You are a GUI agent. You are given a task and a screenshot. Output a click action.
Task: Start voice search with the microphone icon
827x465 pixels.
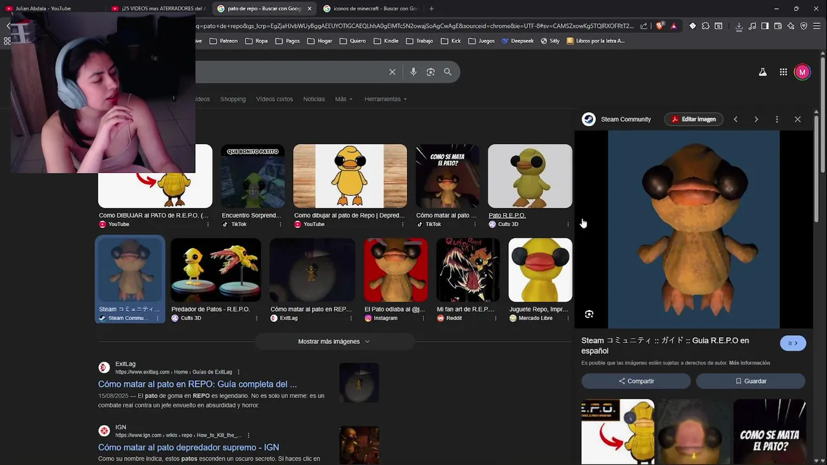413,72
